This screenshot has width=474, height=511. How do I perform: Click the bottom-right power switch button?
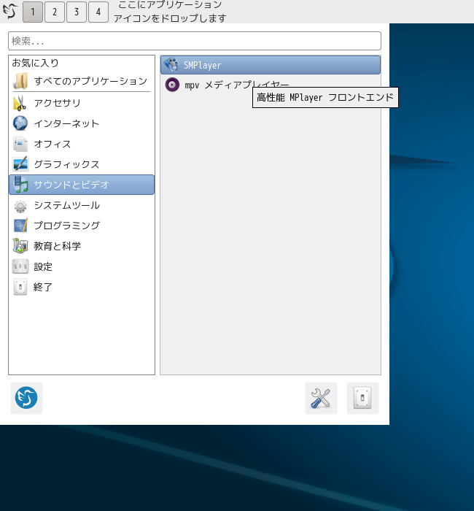coord(362,398)
